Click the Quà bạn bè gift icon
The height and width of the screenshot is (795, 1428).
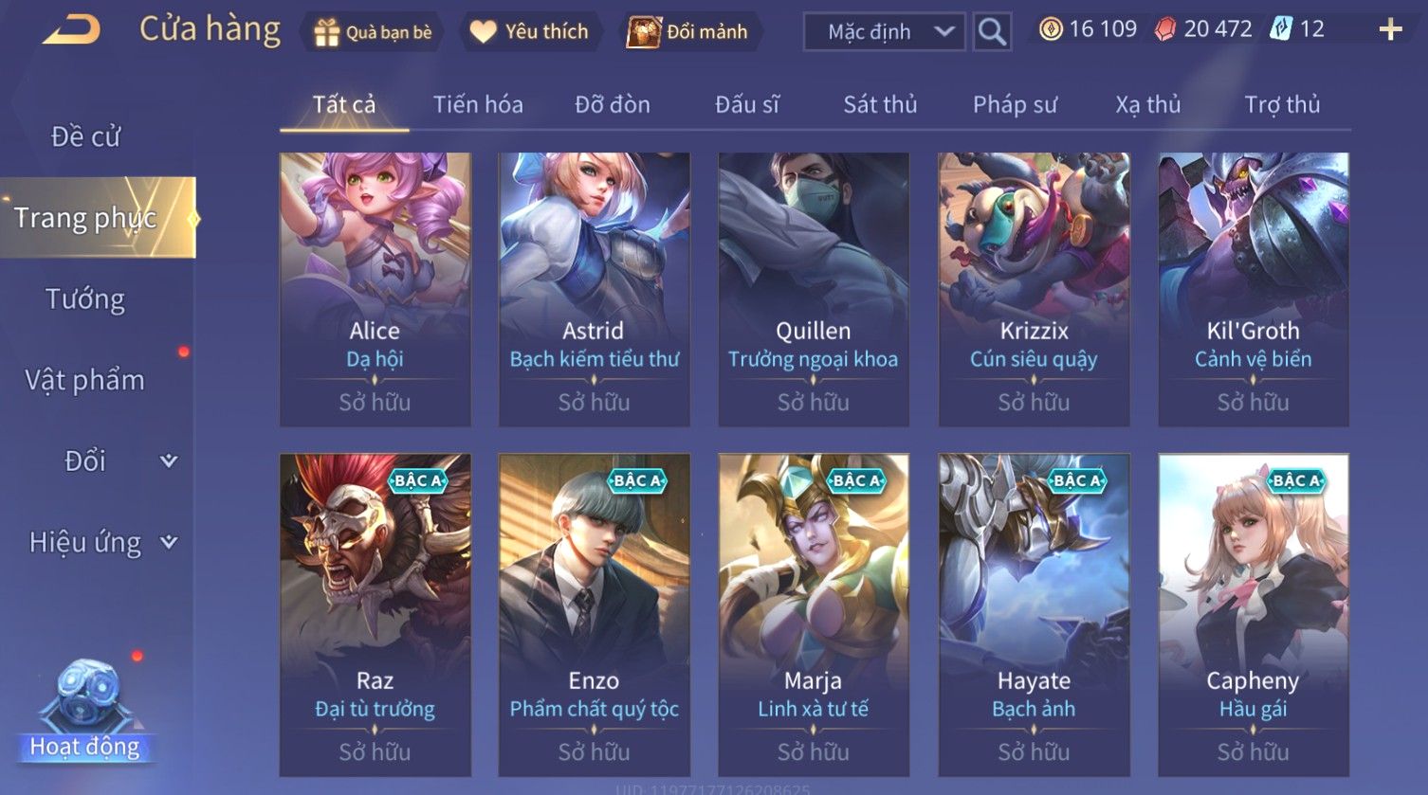tap(327, 33)
